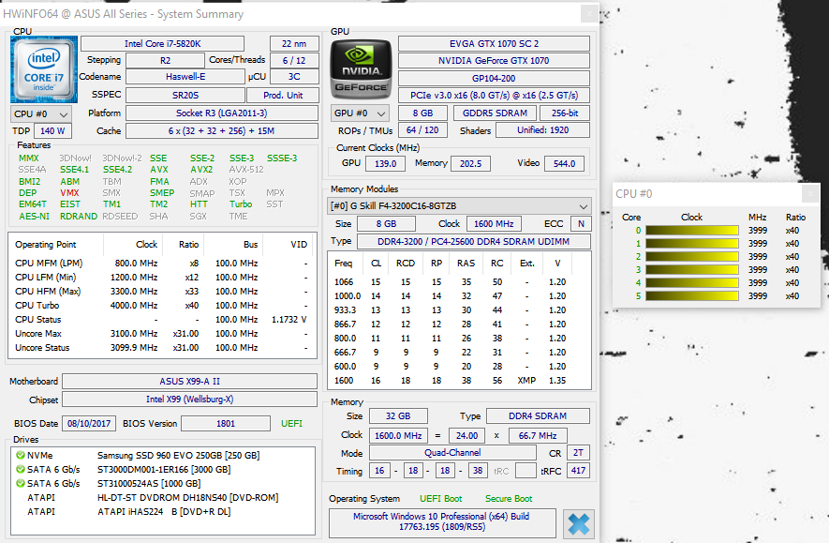829x543 pixels.
Task: Click the memory size 32 GB field
Action: coord(398,416)
